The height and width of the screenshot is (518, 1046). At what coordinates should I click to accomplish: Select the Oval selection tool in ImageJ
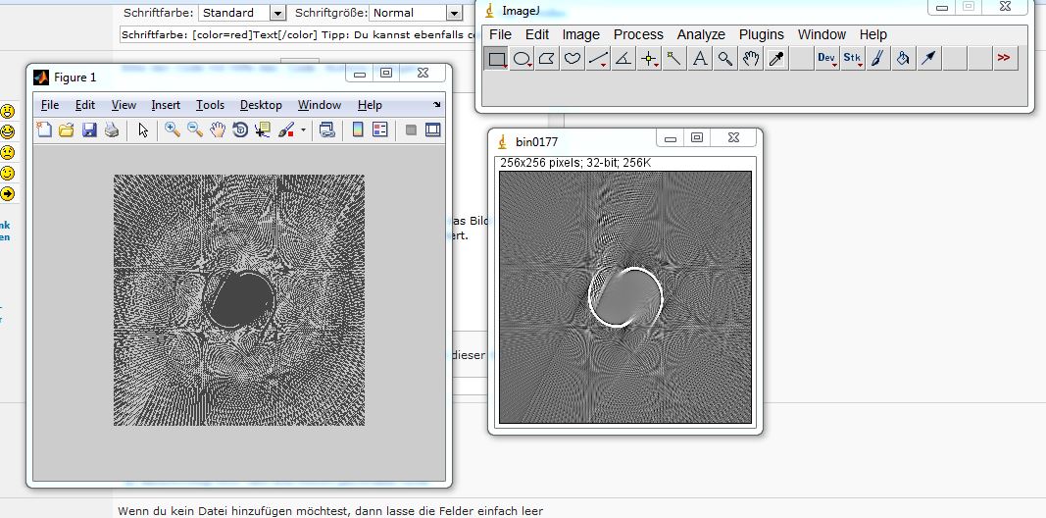coord(523,59)
